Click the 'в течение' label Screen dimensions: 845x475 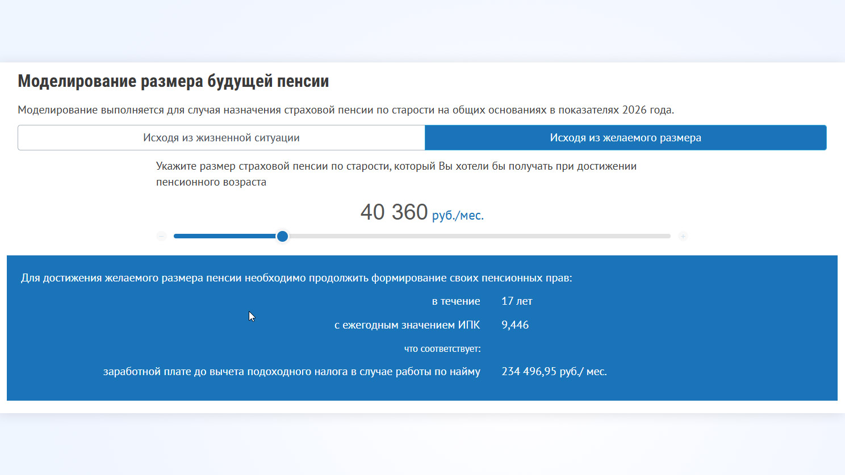click(455, 301)
